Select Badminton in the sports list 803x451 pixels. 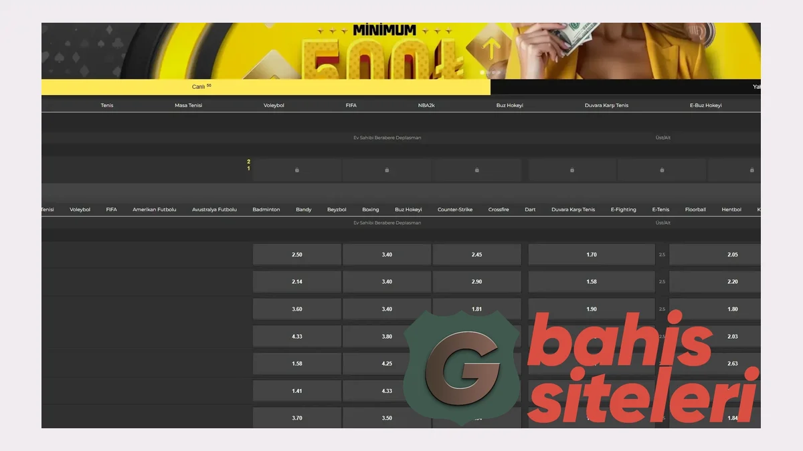click(x=266, y=210)
